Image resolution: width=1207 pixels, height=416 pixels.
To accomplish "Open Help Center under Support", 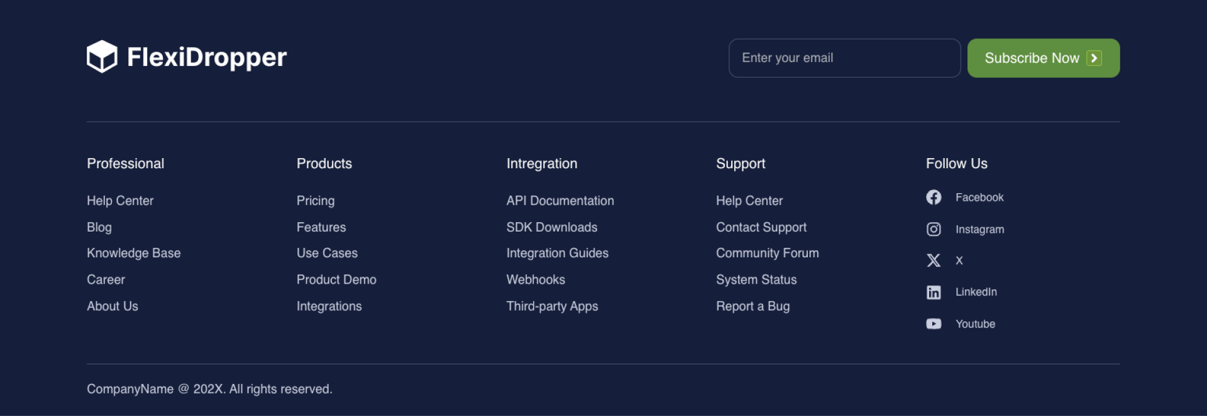I will click(749, 201).
